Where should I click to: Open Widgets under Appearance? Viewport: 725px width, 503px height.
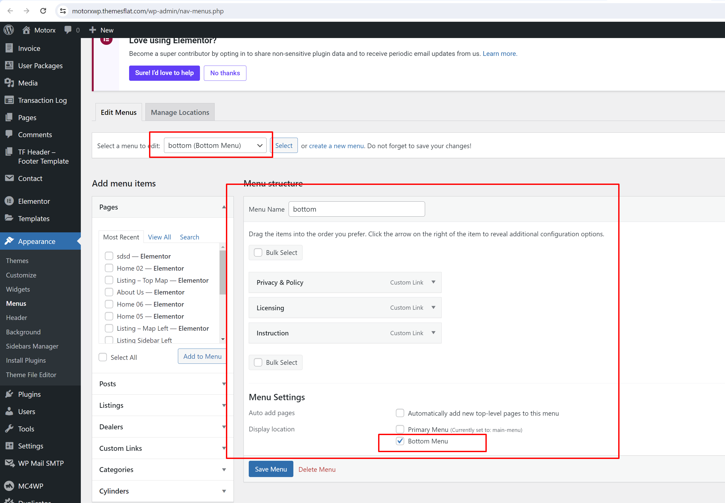click(18, 289)
